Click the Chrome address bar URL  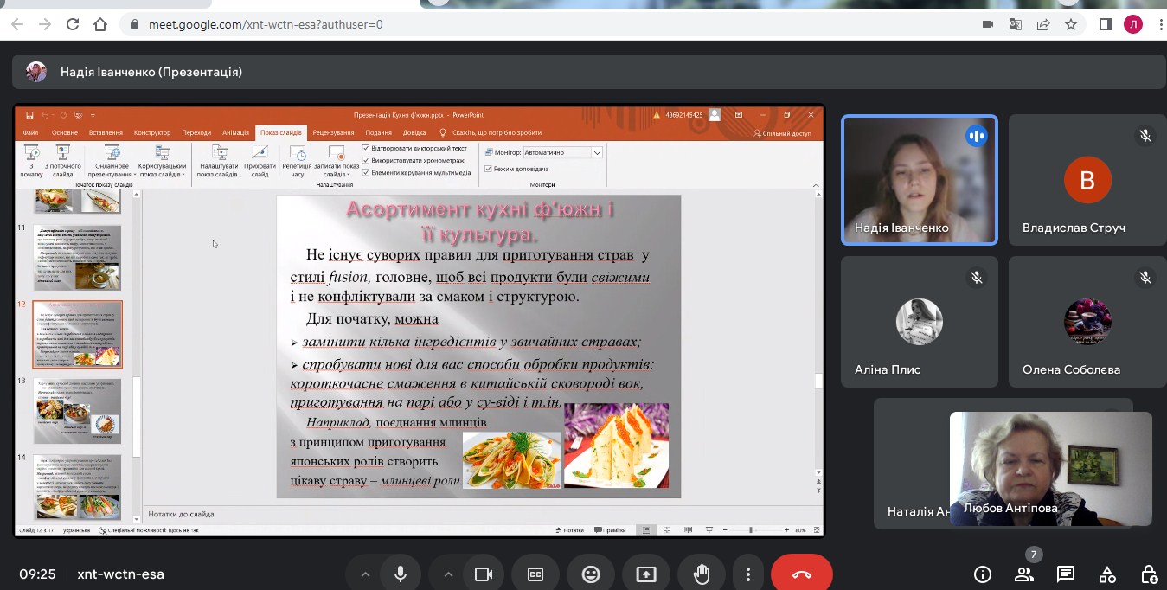(x=266, y=24)
